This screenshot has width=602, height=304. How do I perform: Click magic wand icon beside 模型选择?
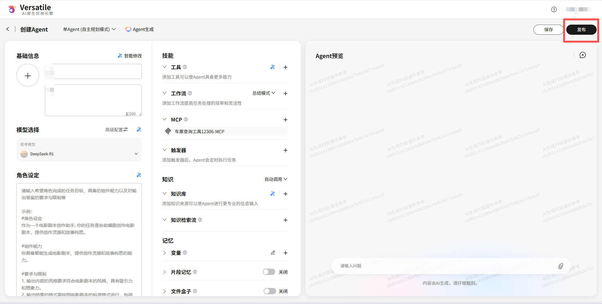(x=139, y=130)
